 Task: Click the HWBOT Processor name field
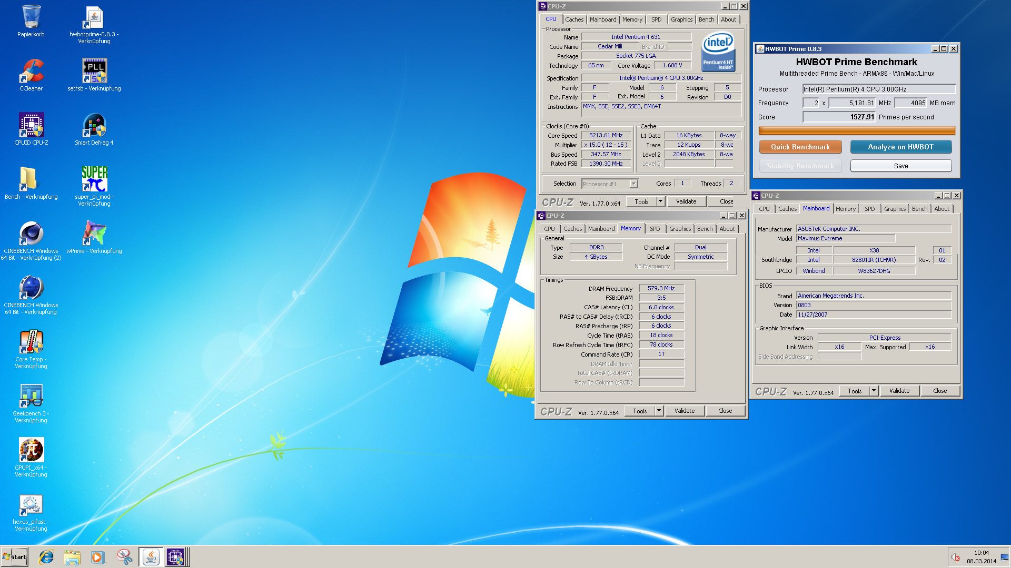(878, 89)
